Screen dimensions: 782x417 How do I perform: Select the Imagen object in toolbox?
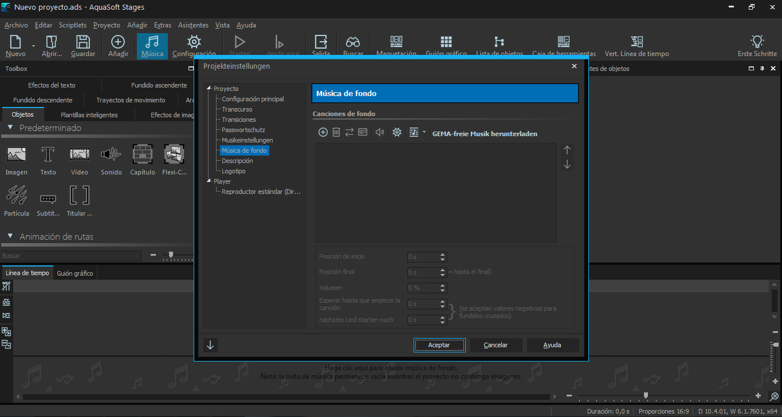point(16,160)
